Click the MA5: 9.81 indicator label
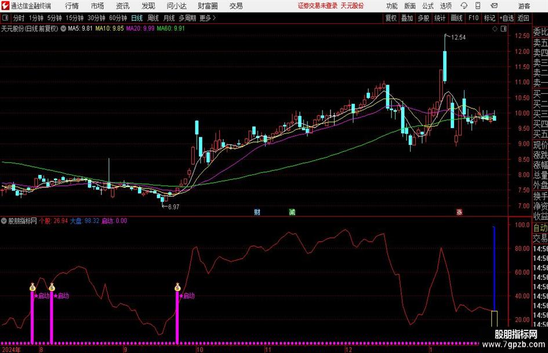 tap(80, 28)
